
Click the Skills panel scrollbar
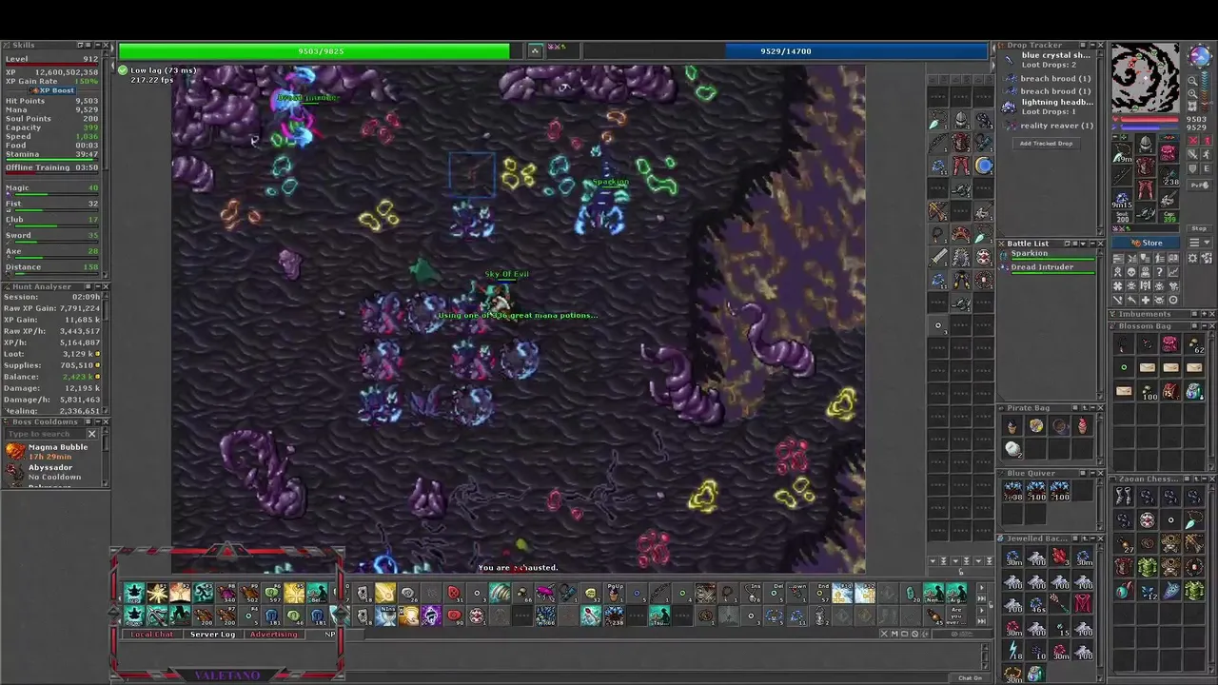pyautogui.click(x=106, y=112)
